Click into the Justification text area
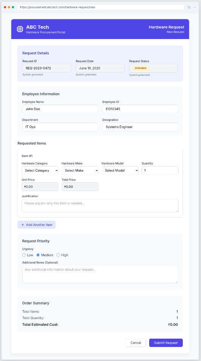Viewport: 201px width, 361px height. [x=100, y=206]
